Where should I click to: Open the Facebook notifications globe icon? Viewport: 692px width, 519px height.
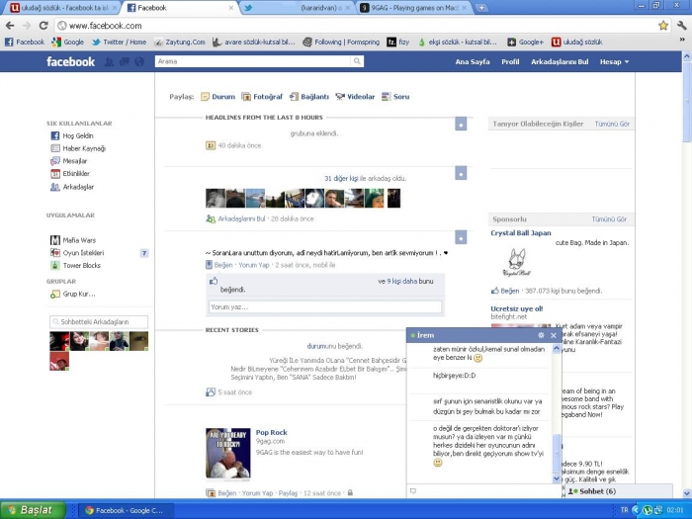click(x=139, y=61)
